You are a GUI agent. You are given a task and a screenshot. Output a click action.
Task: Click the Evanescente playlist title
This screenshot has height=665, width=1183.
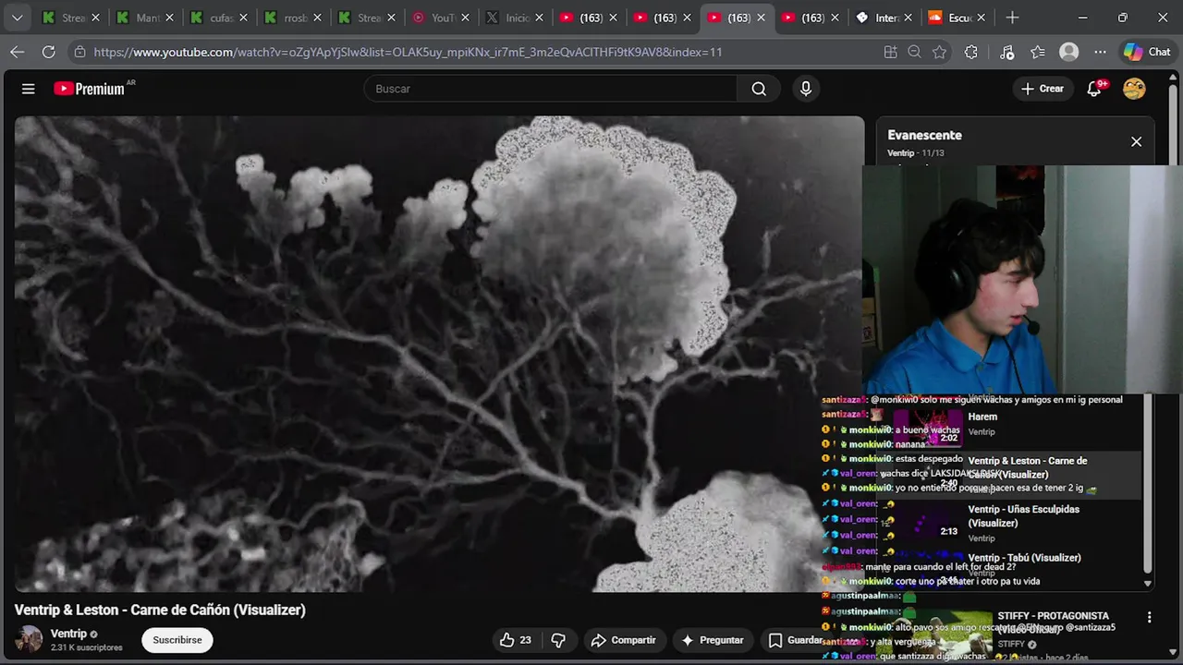pyautogui.click(x=924, y=135)
